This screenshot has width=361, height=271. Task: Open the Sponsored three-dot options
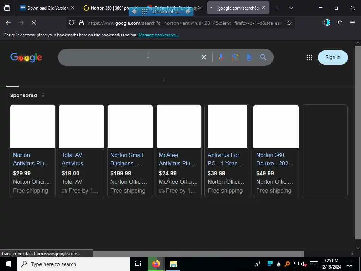43,95
